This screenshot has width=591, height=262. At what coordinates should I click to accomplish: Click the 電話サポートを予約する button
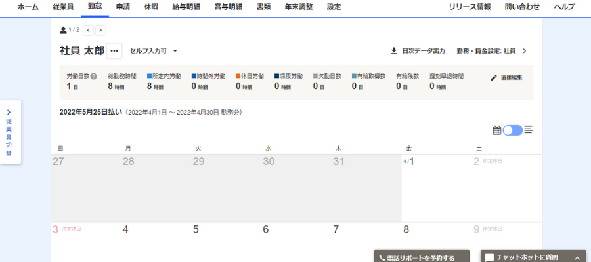point(421,257)
